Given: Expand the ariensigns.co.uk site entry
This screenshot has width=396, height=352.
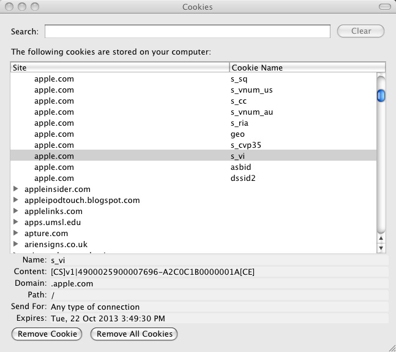Looking at the screenshot, I should pos(16,245).
